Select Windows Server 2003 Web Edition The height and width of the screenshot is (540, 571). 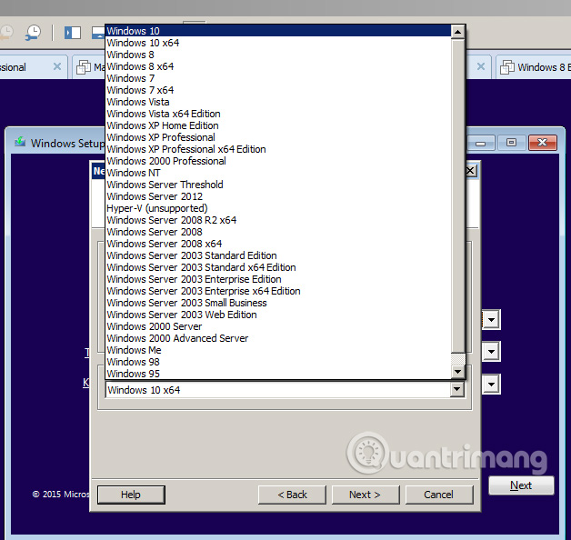(x=278, y=315)
